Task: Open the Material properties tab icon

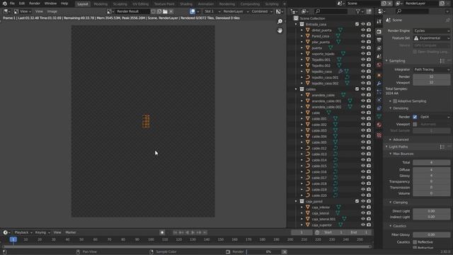Action: [379, 125]
